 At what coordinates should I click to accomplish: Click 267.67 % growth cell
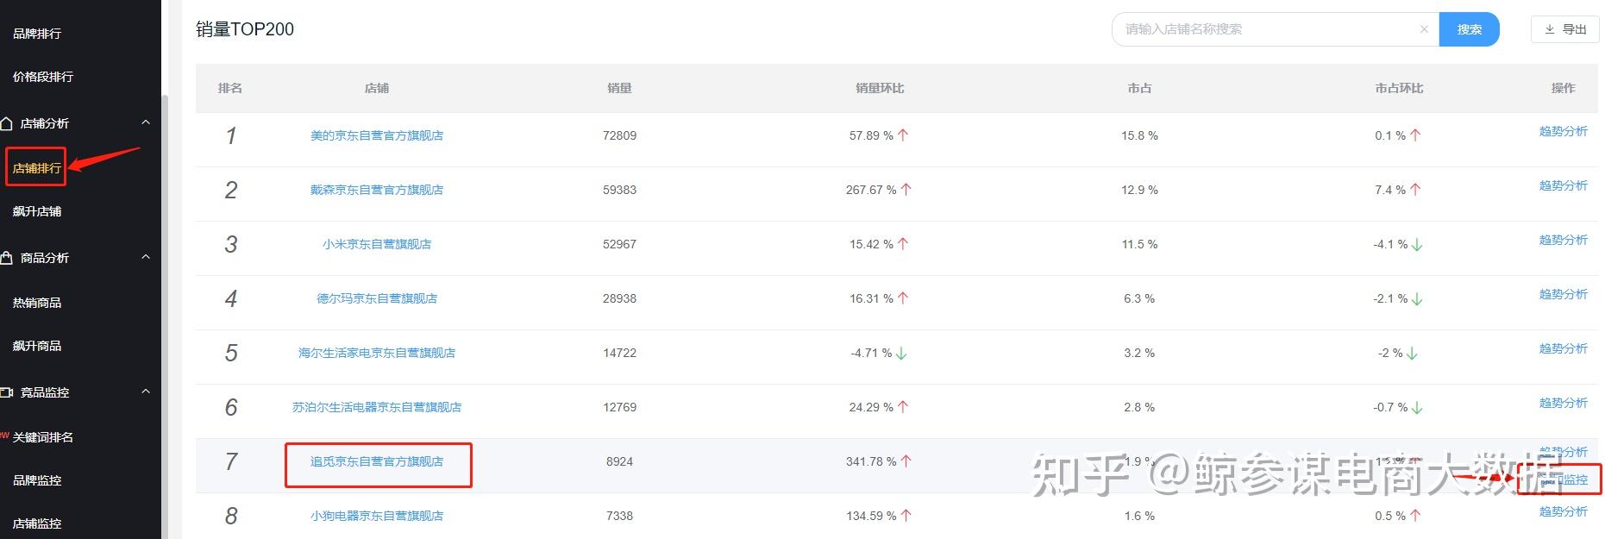879,190
